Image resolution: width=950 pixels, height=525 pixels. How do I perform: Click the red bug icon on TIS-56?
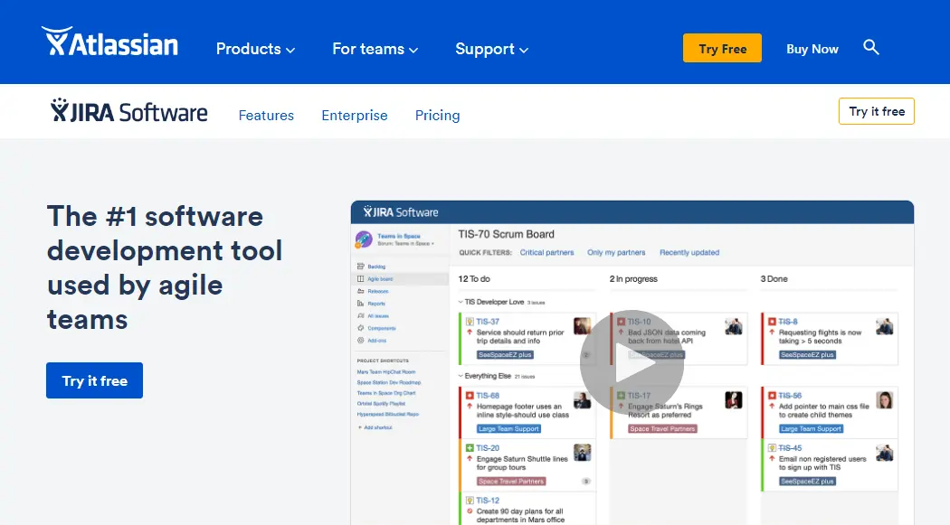(772, 396)
